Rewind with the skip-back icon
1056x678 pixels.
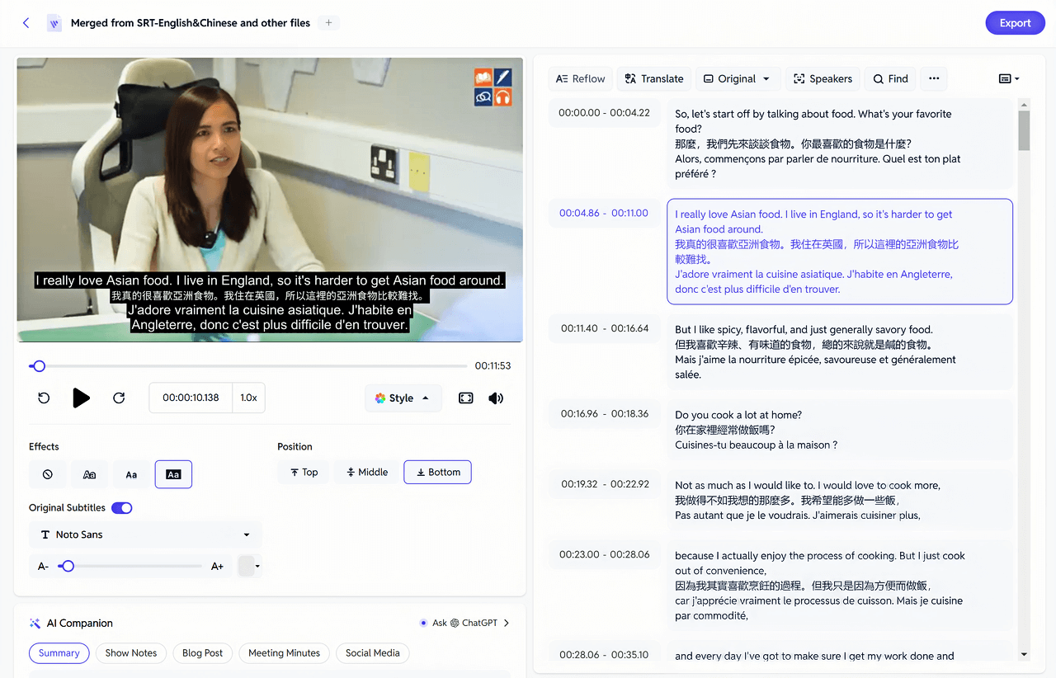pos(45,398)
